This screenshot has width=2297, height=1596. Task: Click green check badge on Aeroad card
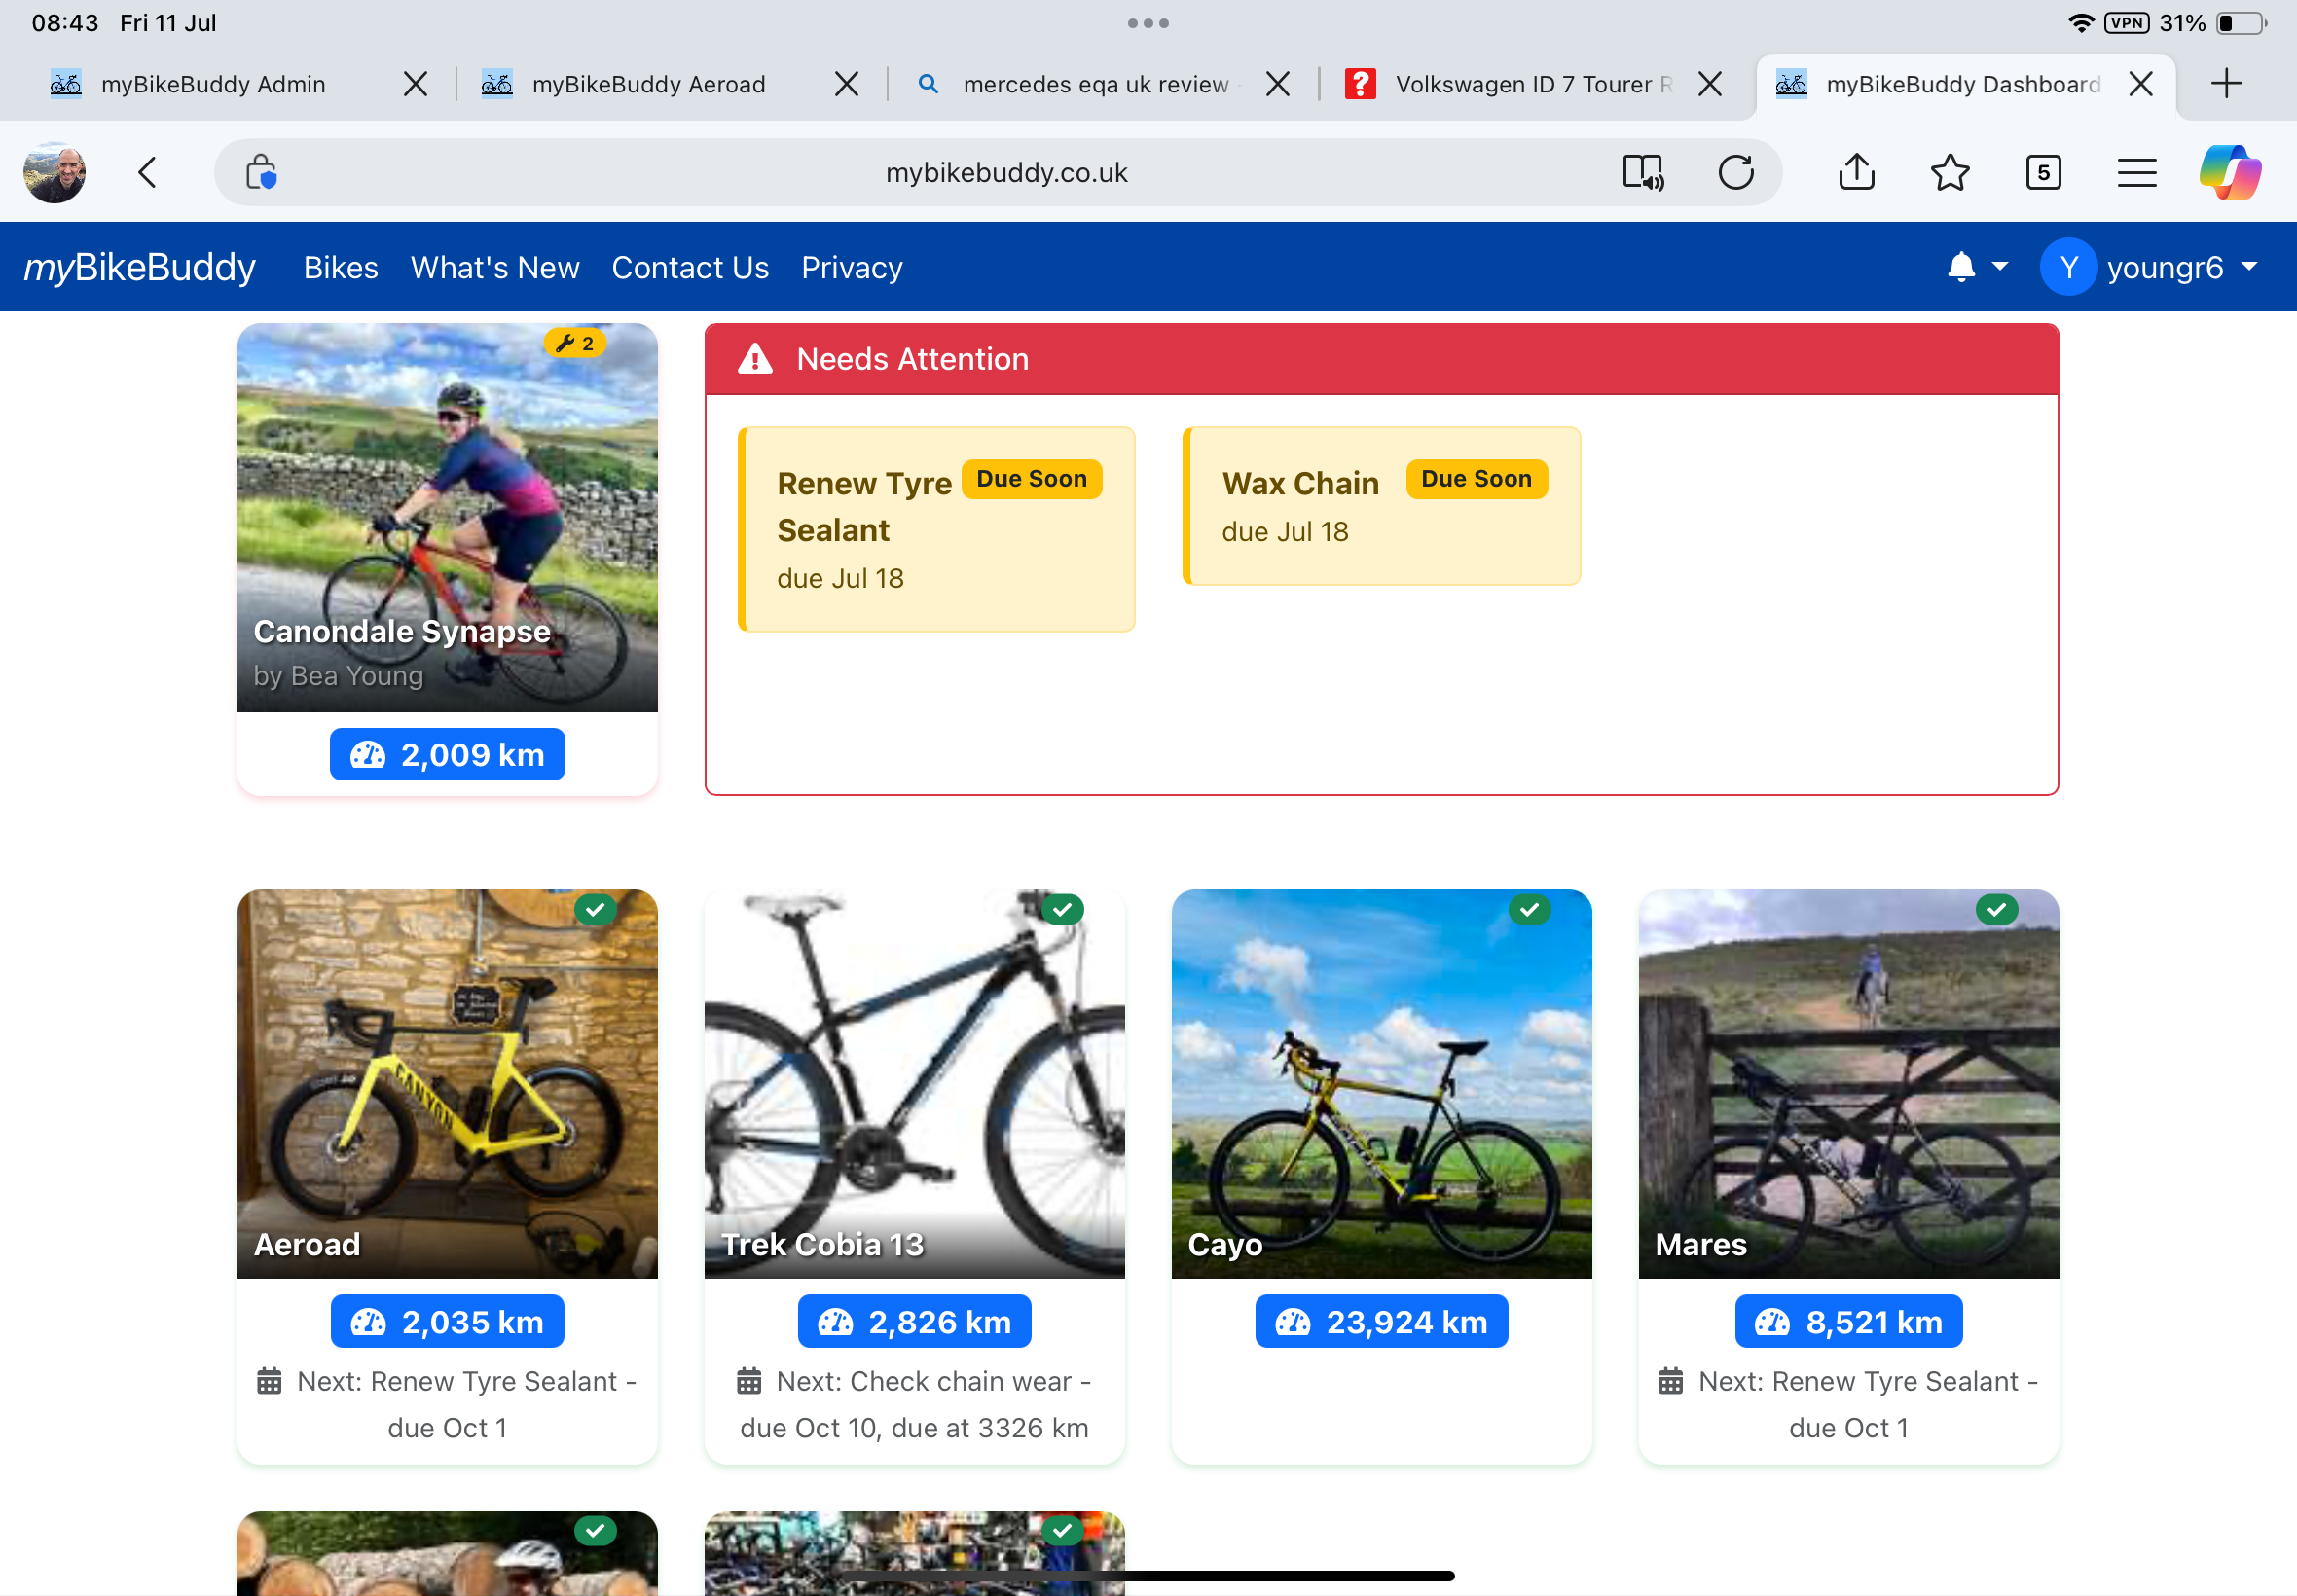tap(596, 910)
